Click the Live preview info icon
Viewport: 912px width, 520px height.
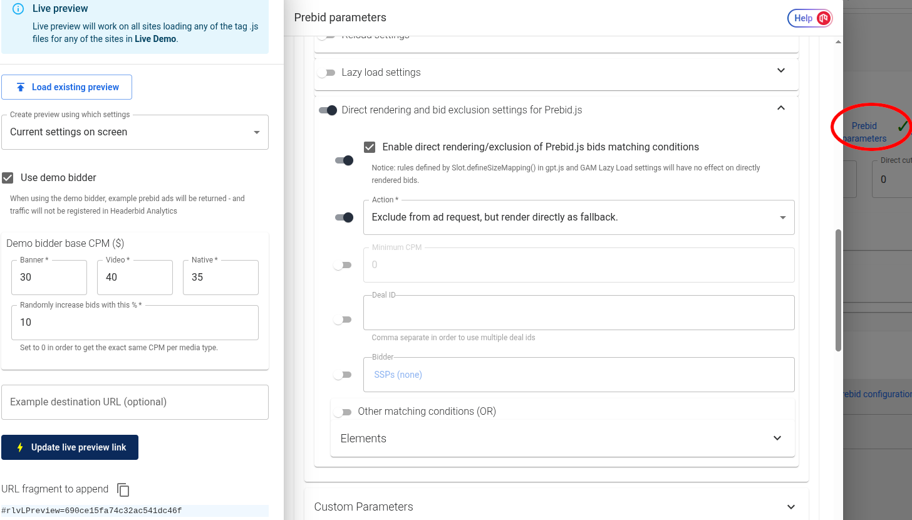18,9
